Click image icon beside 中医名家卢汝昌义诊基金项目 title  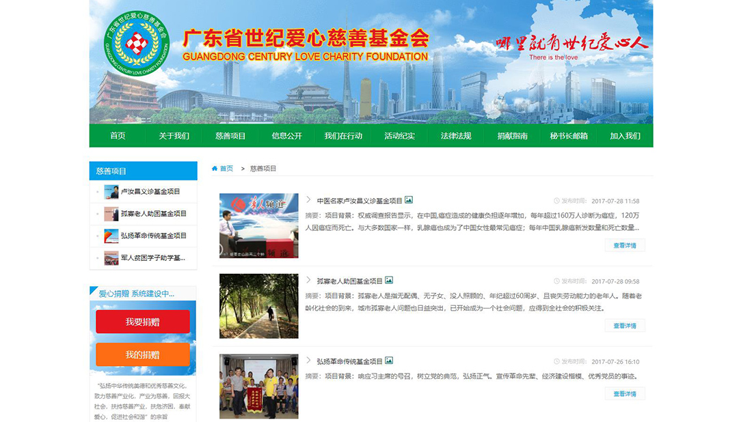click(409, 200)
